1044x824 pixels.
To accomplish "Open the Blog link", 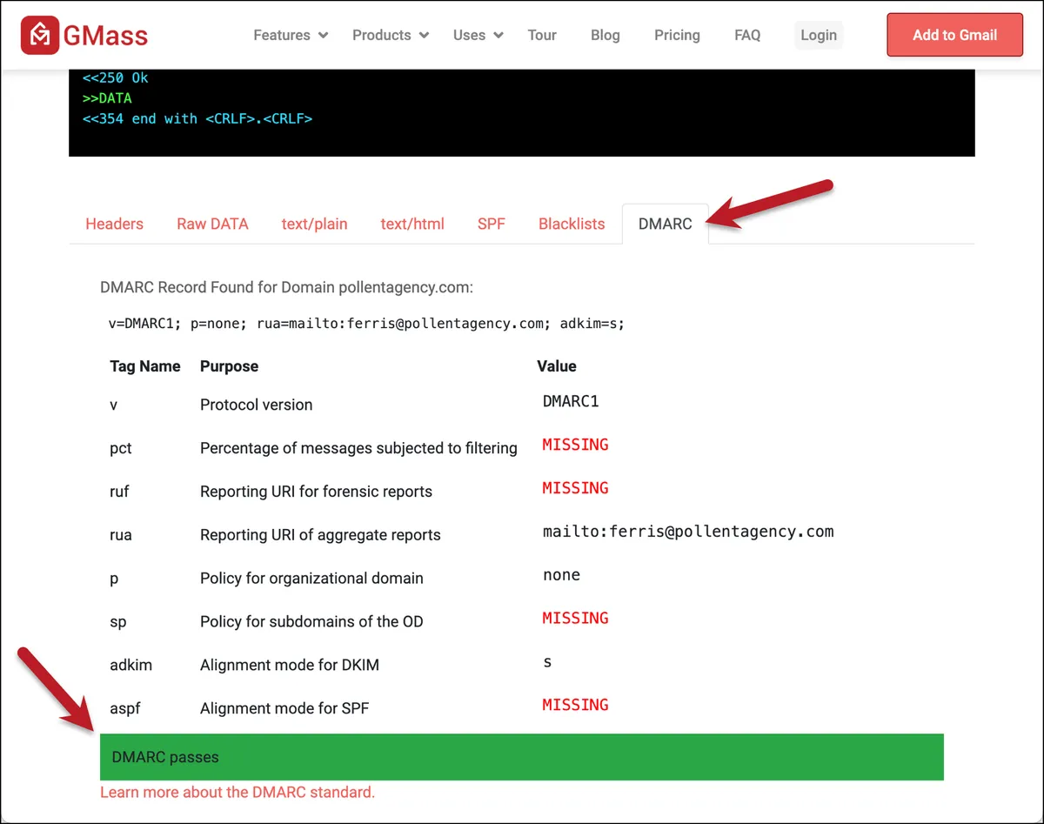I will coord(606,35).
